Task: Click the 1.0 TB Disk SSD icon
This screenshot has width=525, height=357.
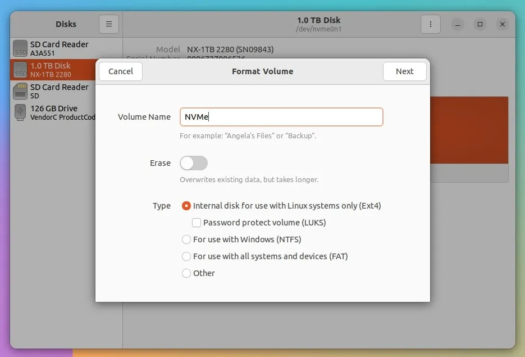Action: click(20, 70)
